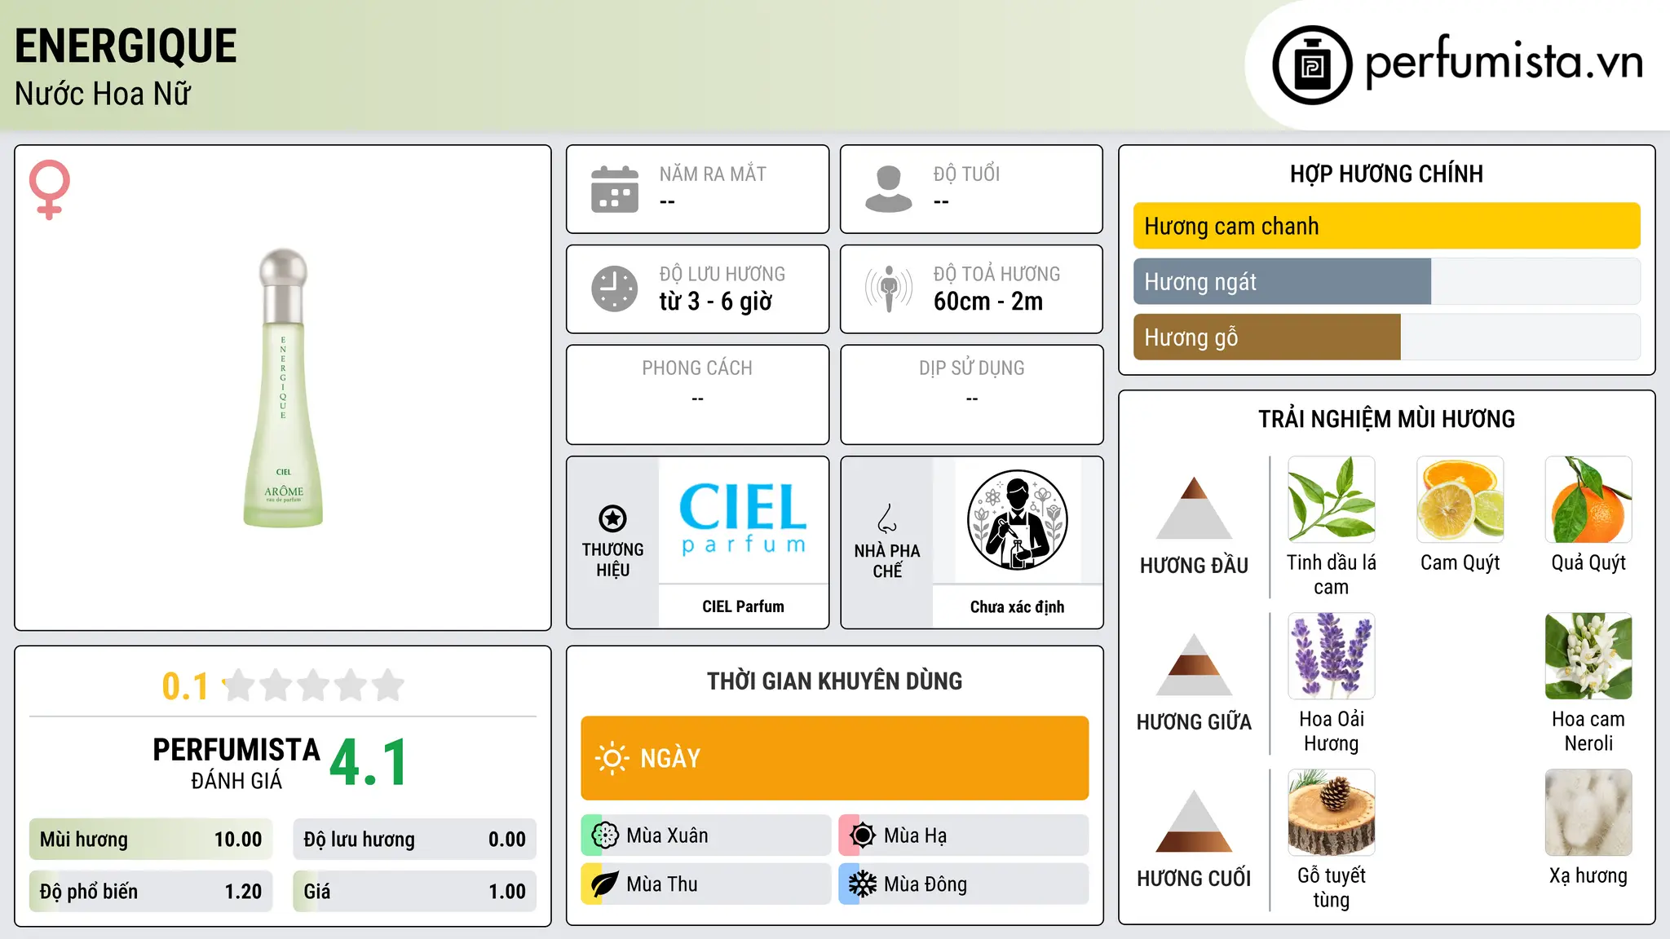Click the ĐỘ TUỔI label
This screenshot has width=1670, height=939.
point(966,174)
